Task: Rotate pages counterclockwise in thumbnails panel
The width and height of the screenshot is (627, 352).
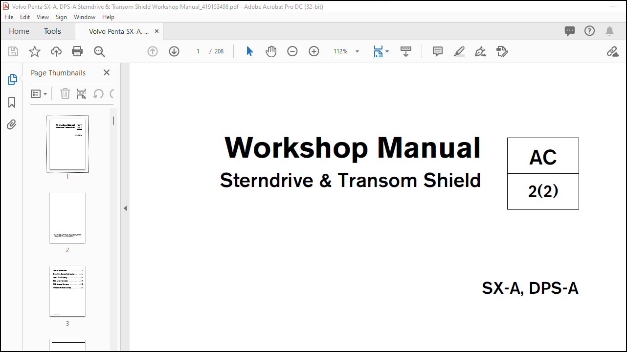Action: click(98, 94)
